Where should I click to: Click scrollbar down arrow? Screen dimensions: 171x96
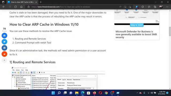tap(170, 89)
